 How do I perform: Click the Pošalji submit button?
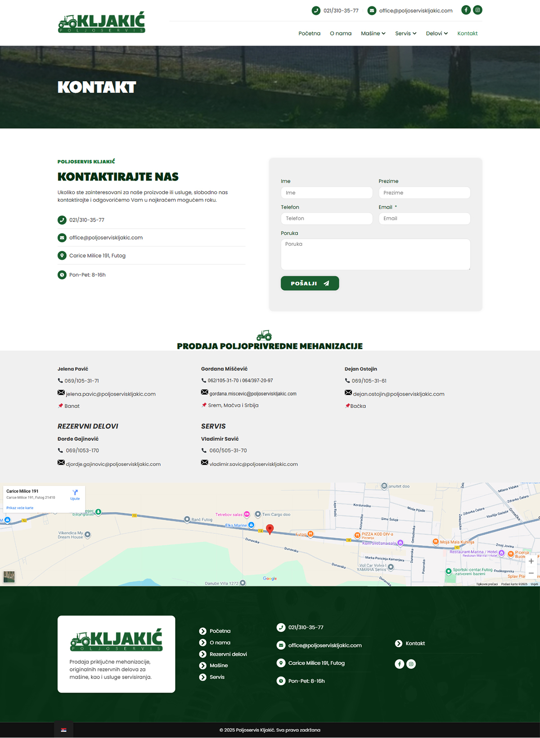tap(310, 283)
